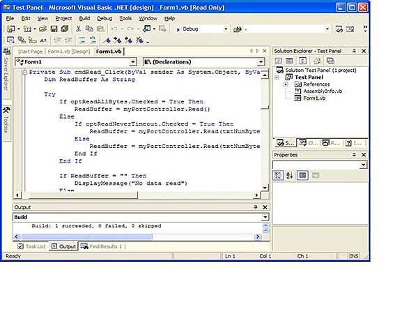Close the Output panel

(x=265, y=207)
